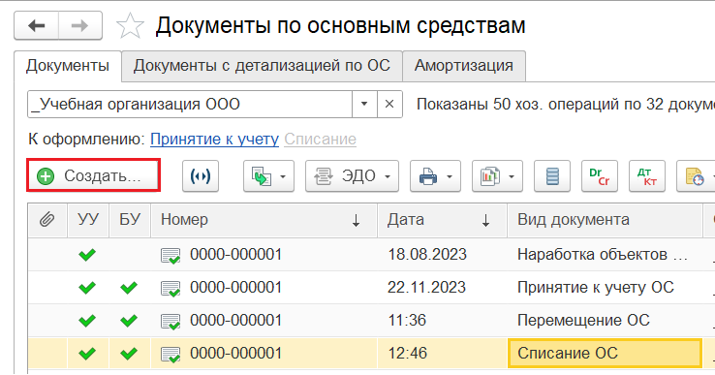Click document icon in 18.08.2023 row

171,256
